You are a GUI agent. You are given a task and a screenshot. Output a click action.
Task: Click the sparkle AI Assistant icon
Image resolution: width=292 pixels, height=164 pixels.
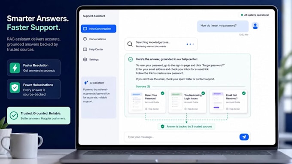click(85, 83)
